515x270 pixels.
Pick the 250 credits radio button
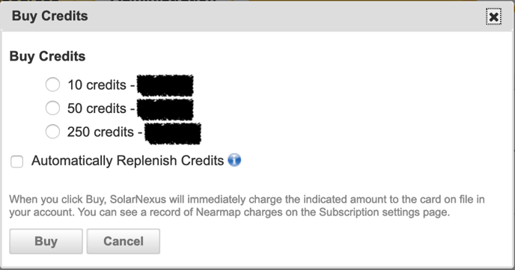(52, 132)
